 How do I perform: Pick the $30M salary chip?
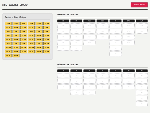tap(8, 24)
